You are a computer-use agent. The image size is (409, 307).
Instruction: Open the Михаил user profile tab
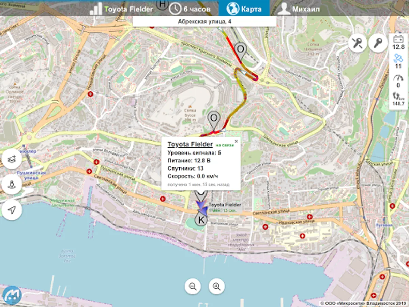pyautogui.click(x=298, y=9)
